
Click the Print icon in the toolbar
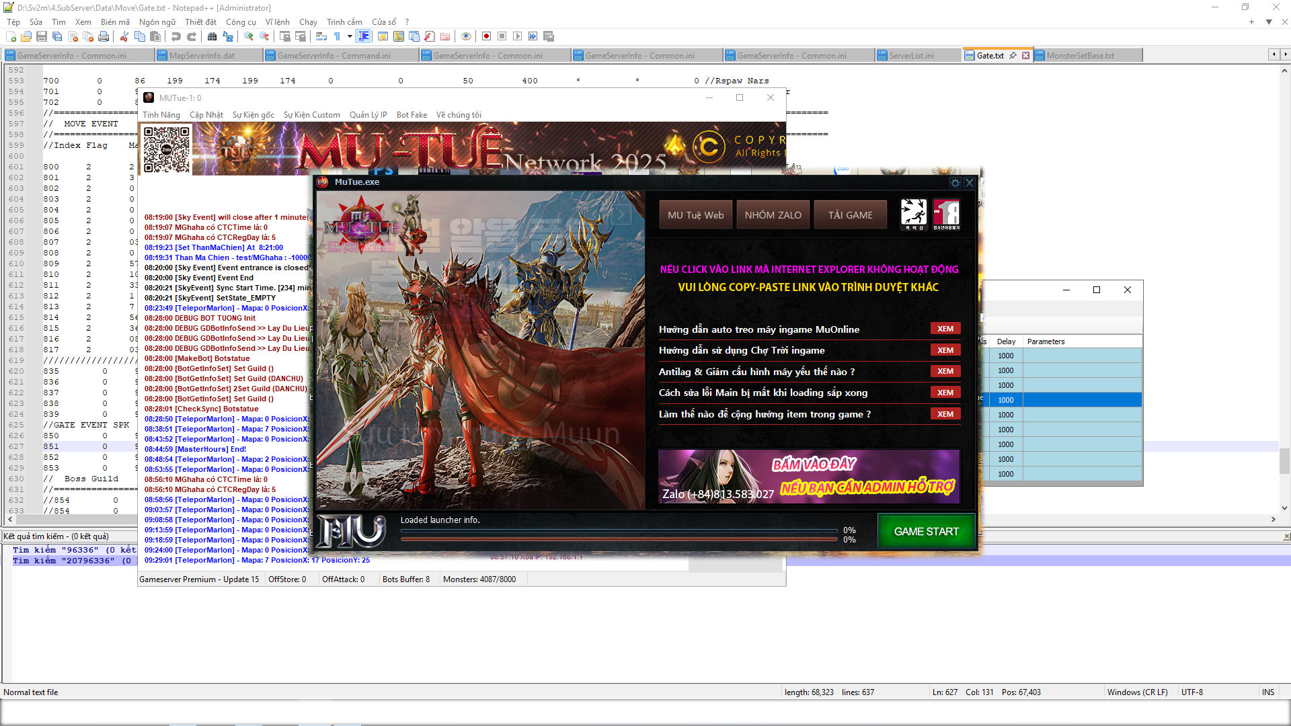[104, 36]
